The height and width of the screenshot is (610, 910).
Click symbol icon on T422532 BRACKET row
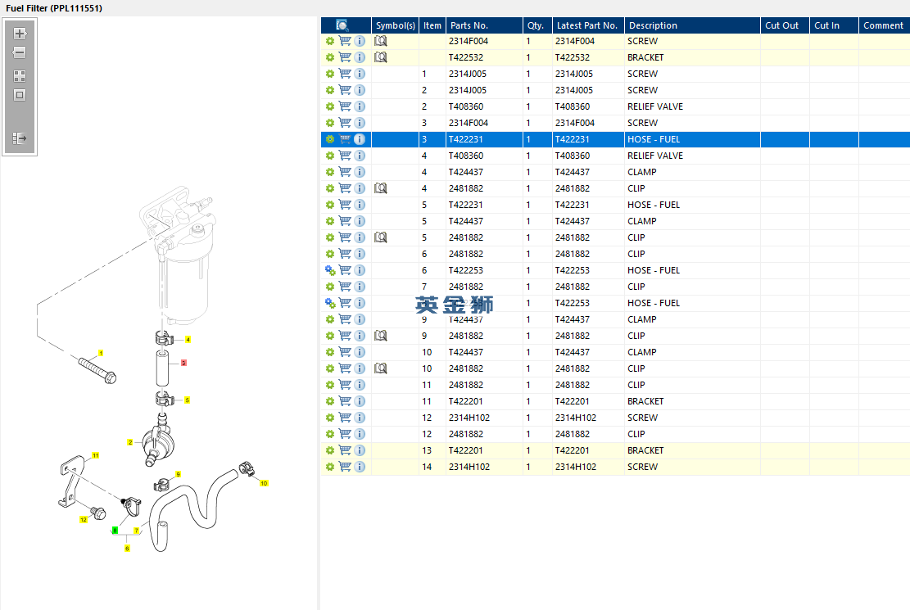[381, 57]
